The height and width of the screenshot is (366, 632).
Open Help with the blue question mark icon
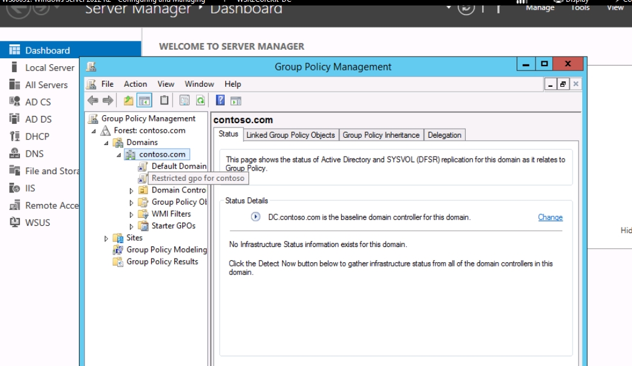pos(220,100)
